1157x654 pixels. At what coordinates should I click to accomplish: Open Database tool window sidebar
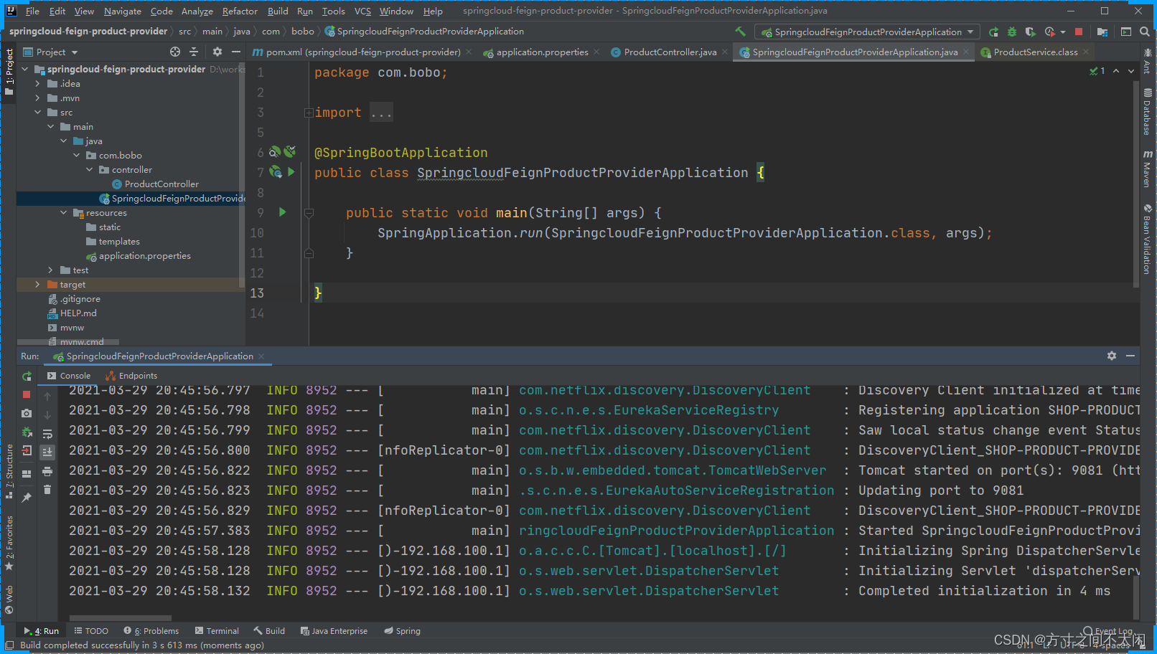point(1147,112)
